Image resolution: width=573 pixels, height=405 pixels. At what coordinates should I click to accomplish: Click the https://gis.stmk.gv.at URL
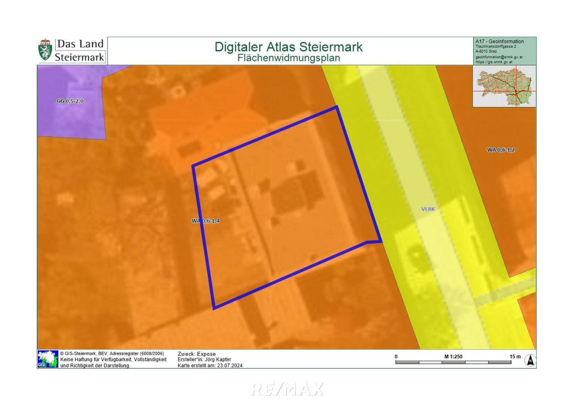click(x=494, y=62)
